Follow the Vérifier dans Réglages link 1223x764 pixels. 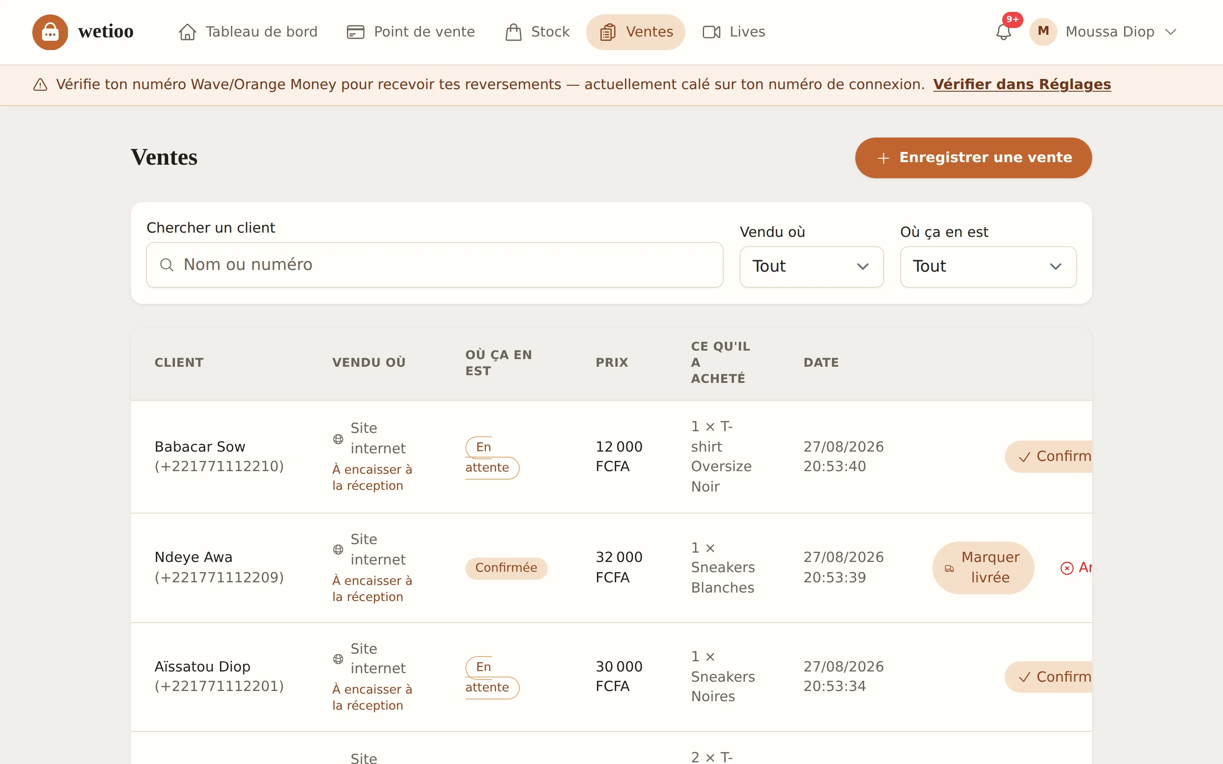(x=1022, y=84)
